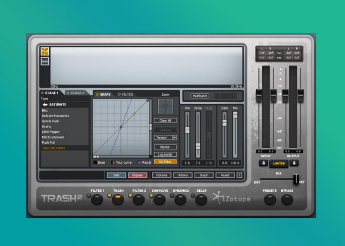Click the Remove button

coord(165,130)
